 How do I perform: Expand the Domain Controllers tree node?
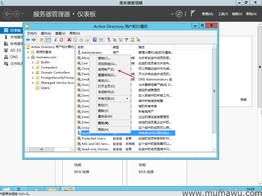click(x=33, y=73)
